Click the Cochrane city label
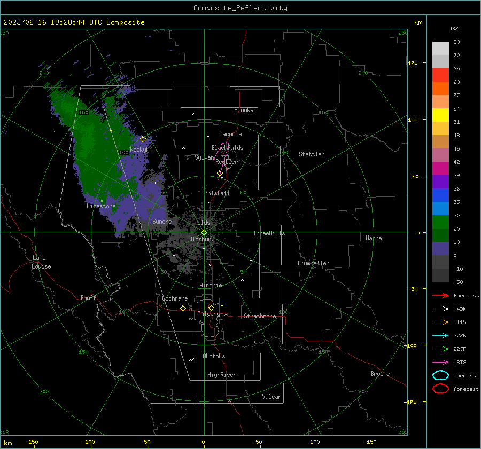This screenshot has width=481, height=449. (175, 298)
